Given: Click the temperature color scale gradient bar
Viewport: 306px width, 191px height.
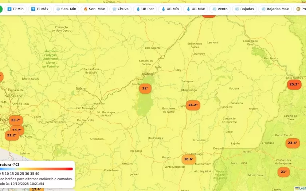Looking at the screenshot, I should [36, 169].
